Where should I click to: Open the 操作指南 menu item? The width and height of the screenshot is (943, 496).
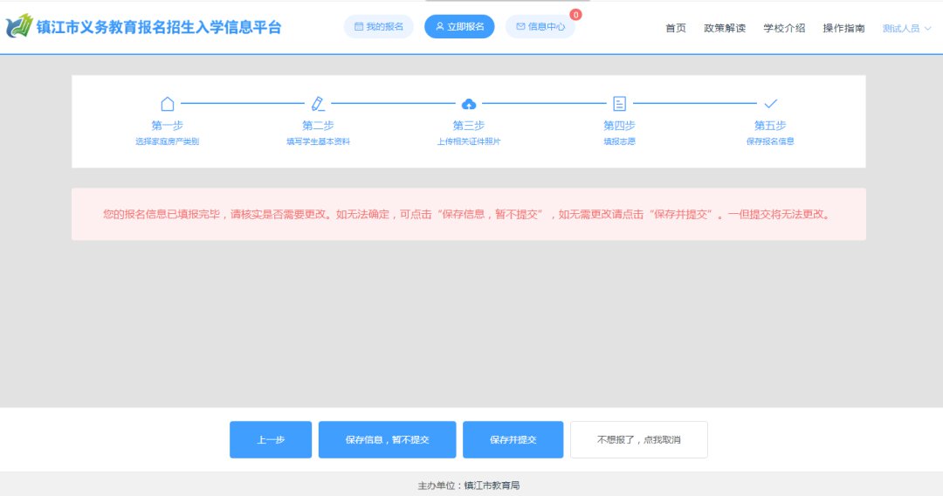(843, 28)
